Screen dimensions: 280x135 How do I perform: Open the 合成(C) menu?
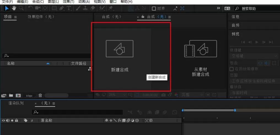pyautogui.click(x=38, y=2)
